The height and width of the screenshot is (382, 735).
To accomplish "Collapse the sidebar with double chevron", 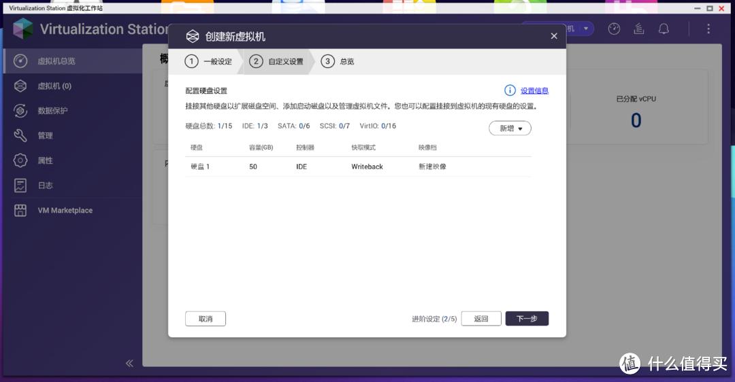I will pyautogui.click(x=129, y=363).
